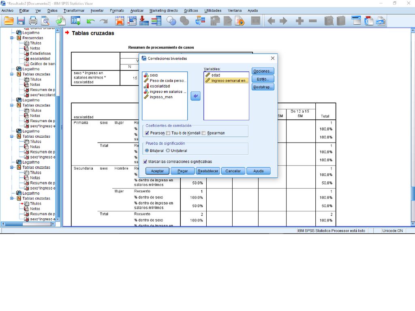Click the Print icon in the toolbar
This screenshot has width=415, height=311.
click(x=33, y=21)
